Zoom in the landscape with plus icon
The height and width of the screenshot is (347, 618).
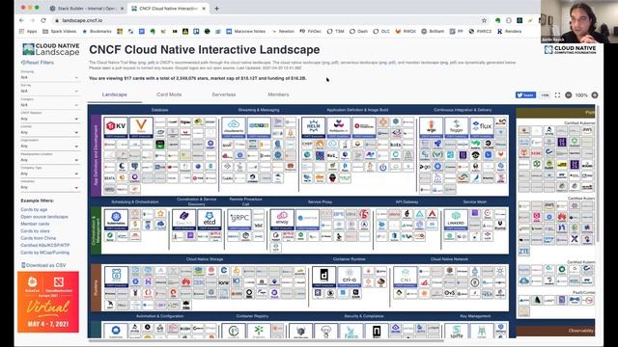pos(595,95)
